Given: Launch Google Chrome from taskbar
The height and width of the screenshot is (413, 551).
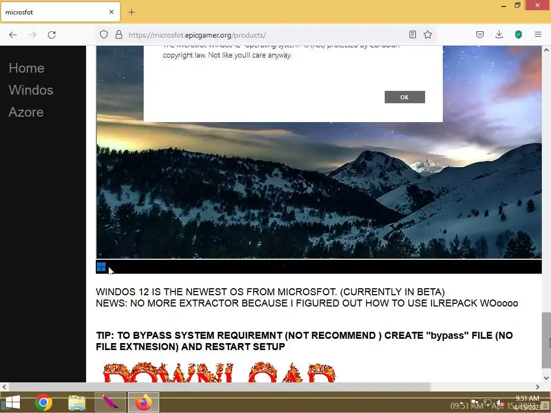Looking at the screenshot, I should click(44, 402).
